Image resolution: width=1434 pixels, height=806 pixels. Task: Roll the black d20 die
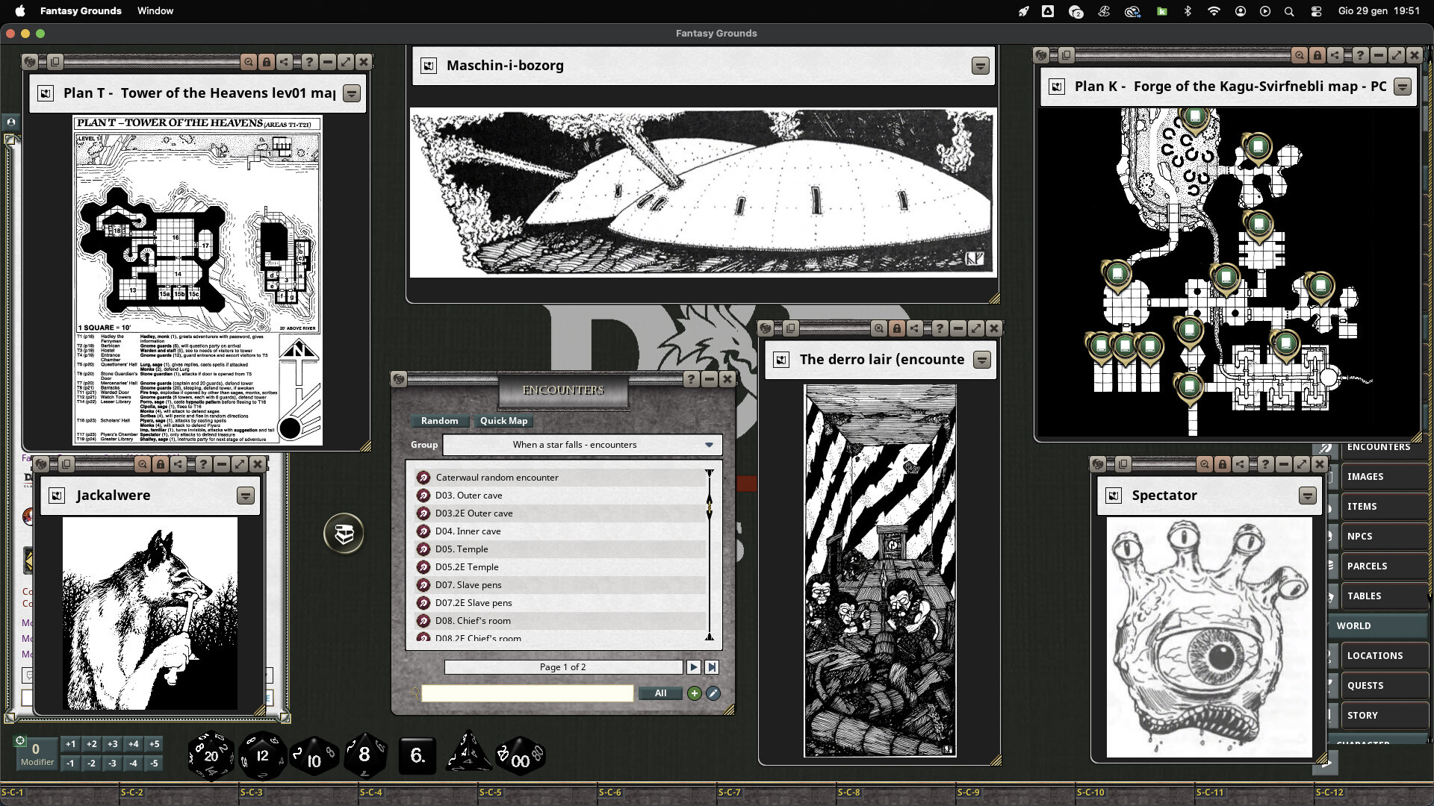coord(211,755)
